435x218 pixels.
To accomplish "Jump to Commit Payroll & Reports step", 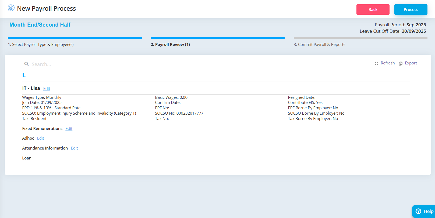I will 319,45.
